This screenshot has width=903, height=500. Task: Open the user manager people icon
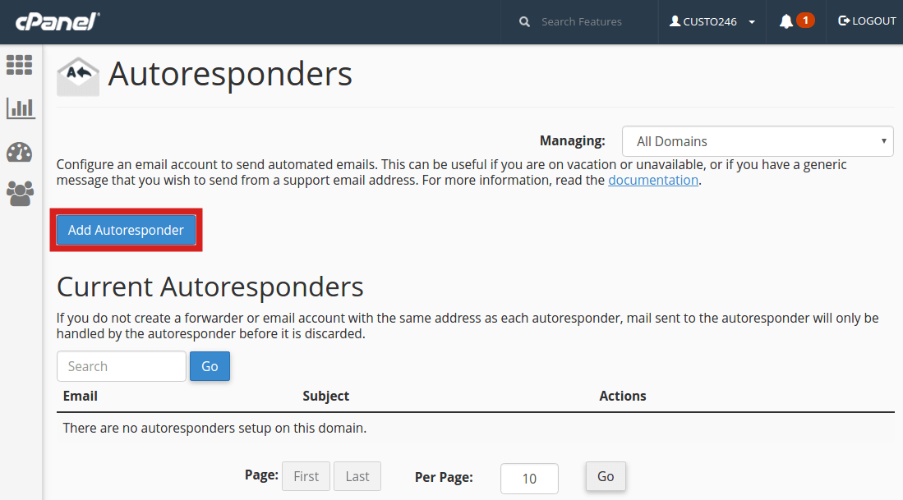pyautogui.click(x=21, y=193)
